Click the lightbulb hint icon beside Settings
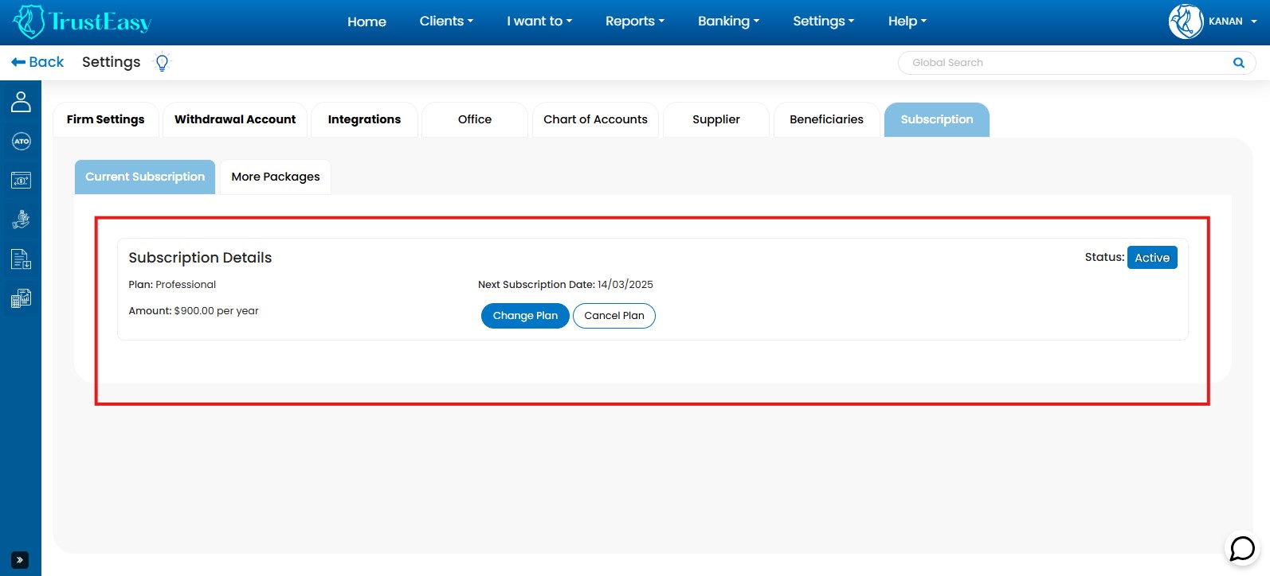Image resolution: width=1270 pixels, height=576 pixels. tap(162, 63)
